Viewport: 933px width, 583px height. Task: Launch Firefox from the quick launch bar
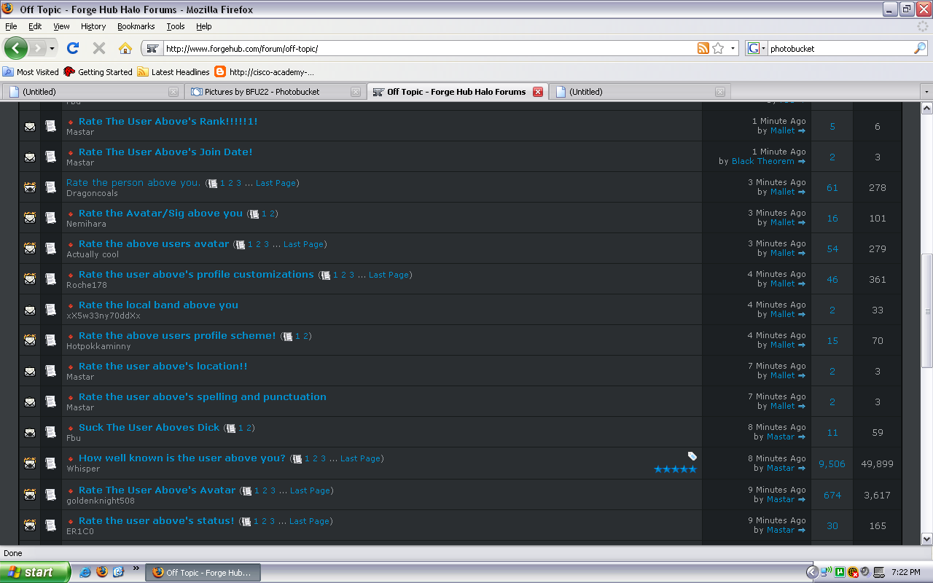pyautogui.click(x=101, y=572)
